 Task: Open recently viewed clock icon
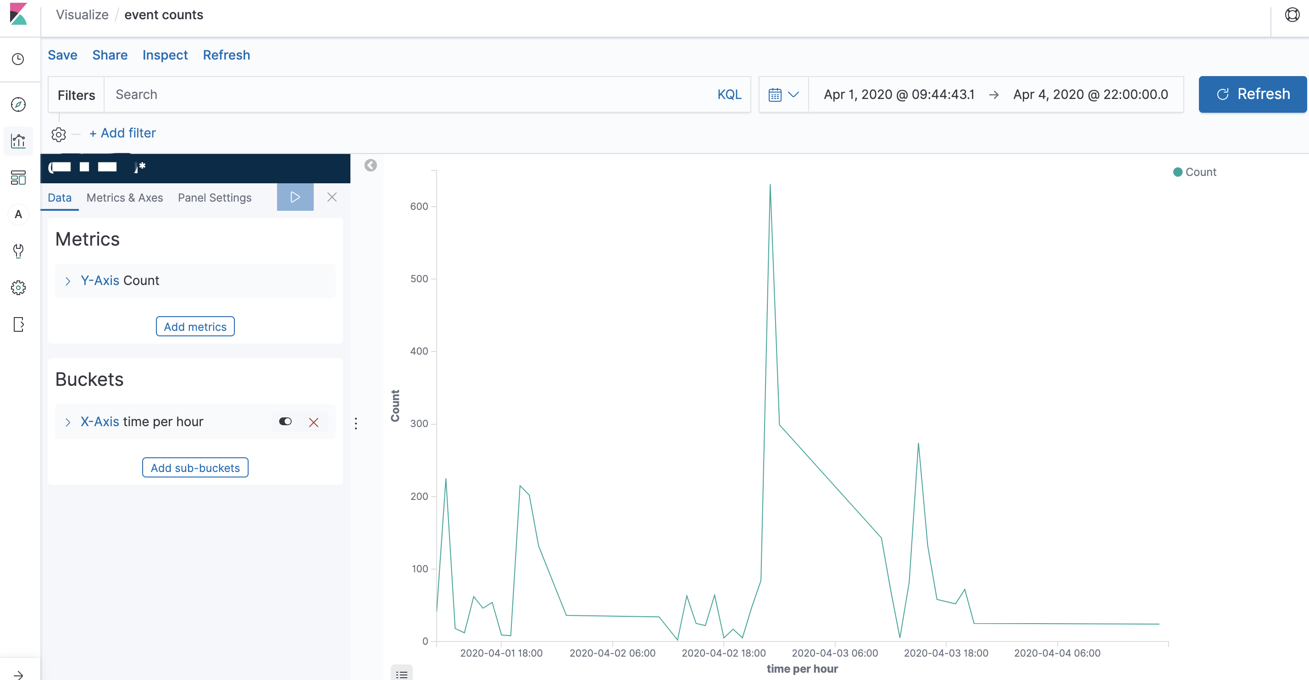pyautogui.click(x=18, y=60)
